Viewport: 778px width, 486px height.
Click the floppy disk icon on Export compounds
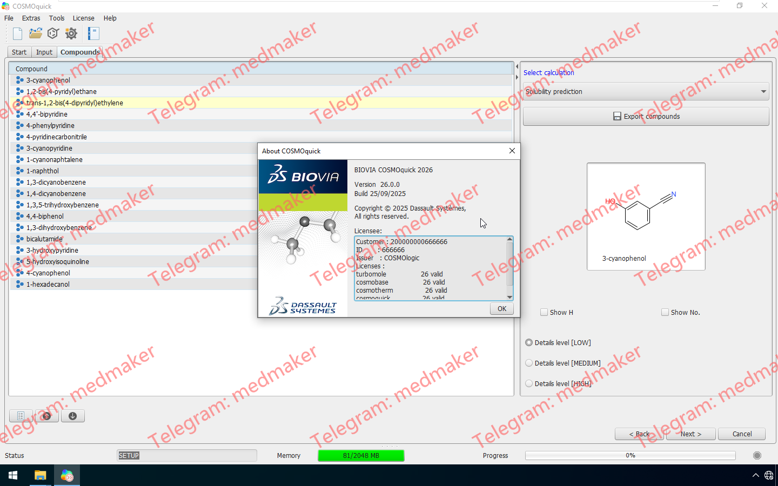[x=617, y=116]
